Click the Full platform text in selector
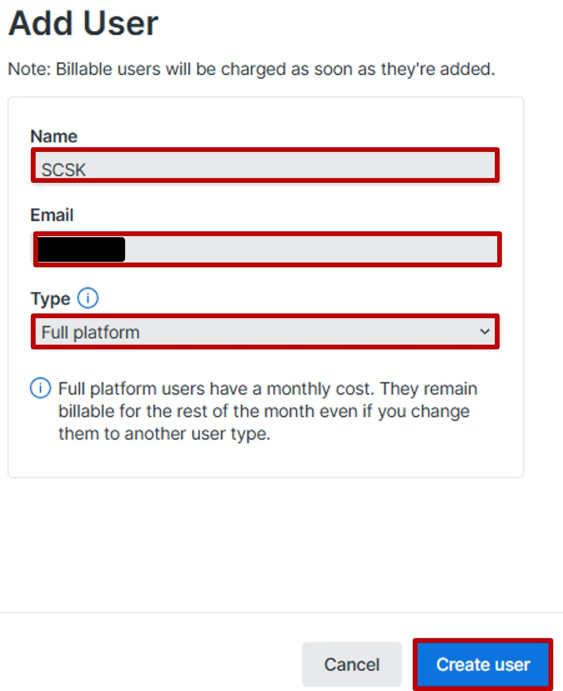 pyautogui.click(x=90, y=333)
